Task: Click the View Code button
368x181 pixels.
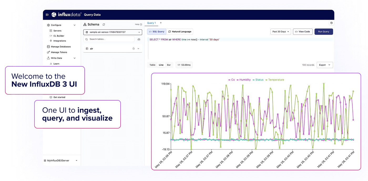Action: (303, 32)
